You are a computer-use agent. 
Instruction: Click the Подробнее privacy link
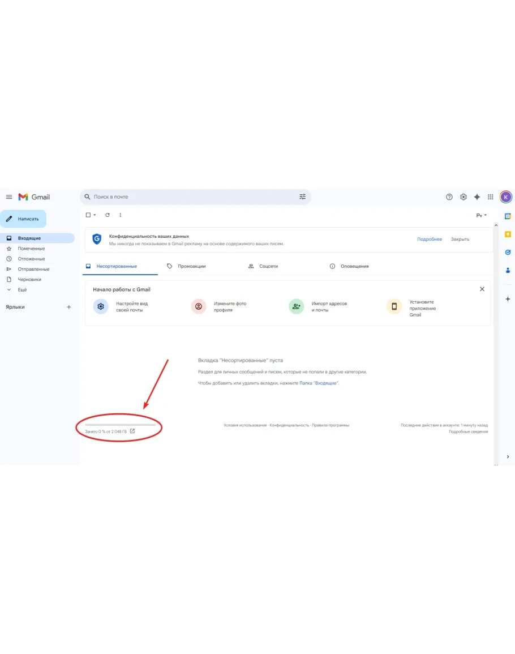430,239
